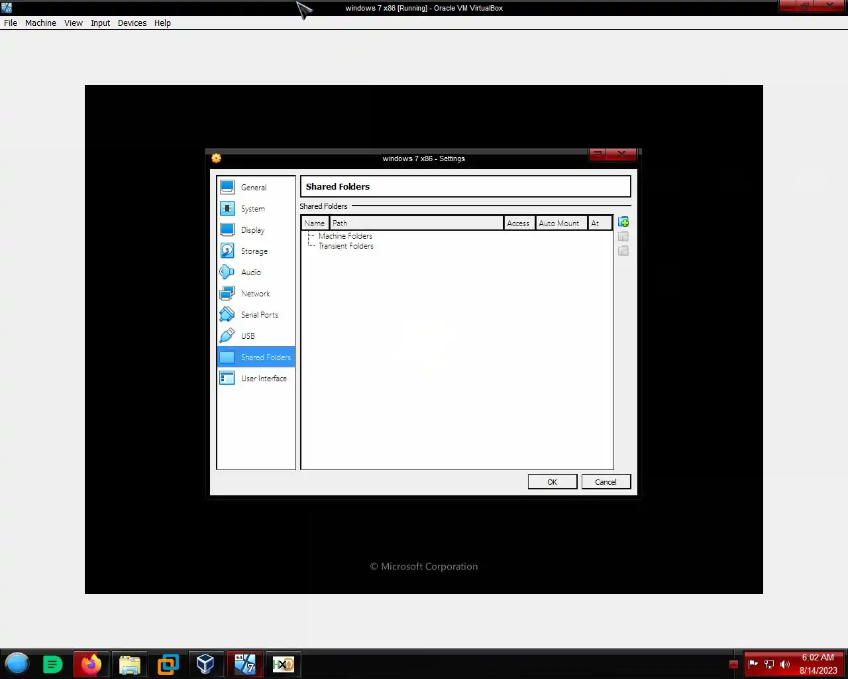Click the edit shared folder icon
Screen dimensions: 848x679
pos(623,237)
